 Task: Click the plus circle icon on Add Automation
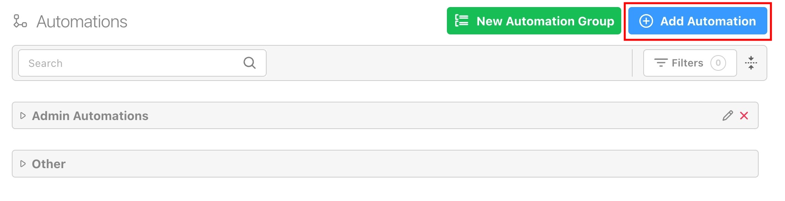coord(646,21)
